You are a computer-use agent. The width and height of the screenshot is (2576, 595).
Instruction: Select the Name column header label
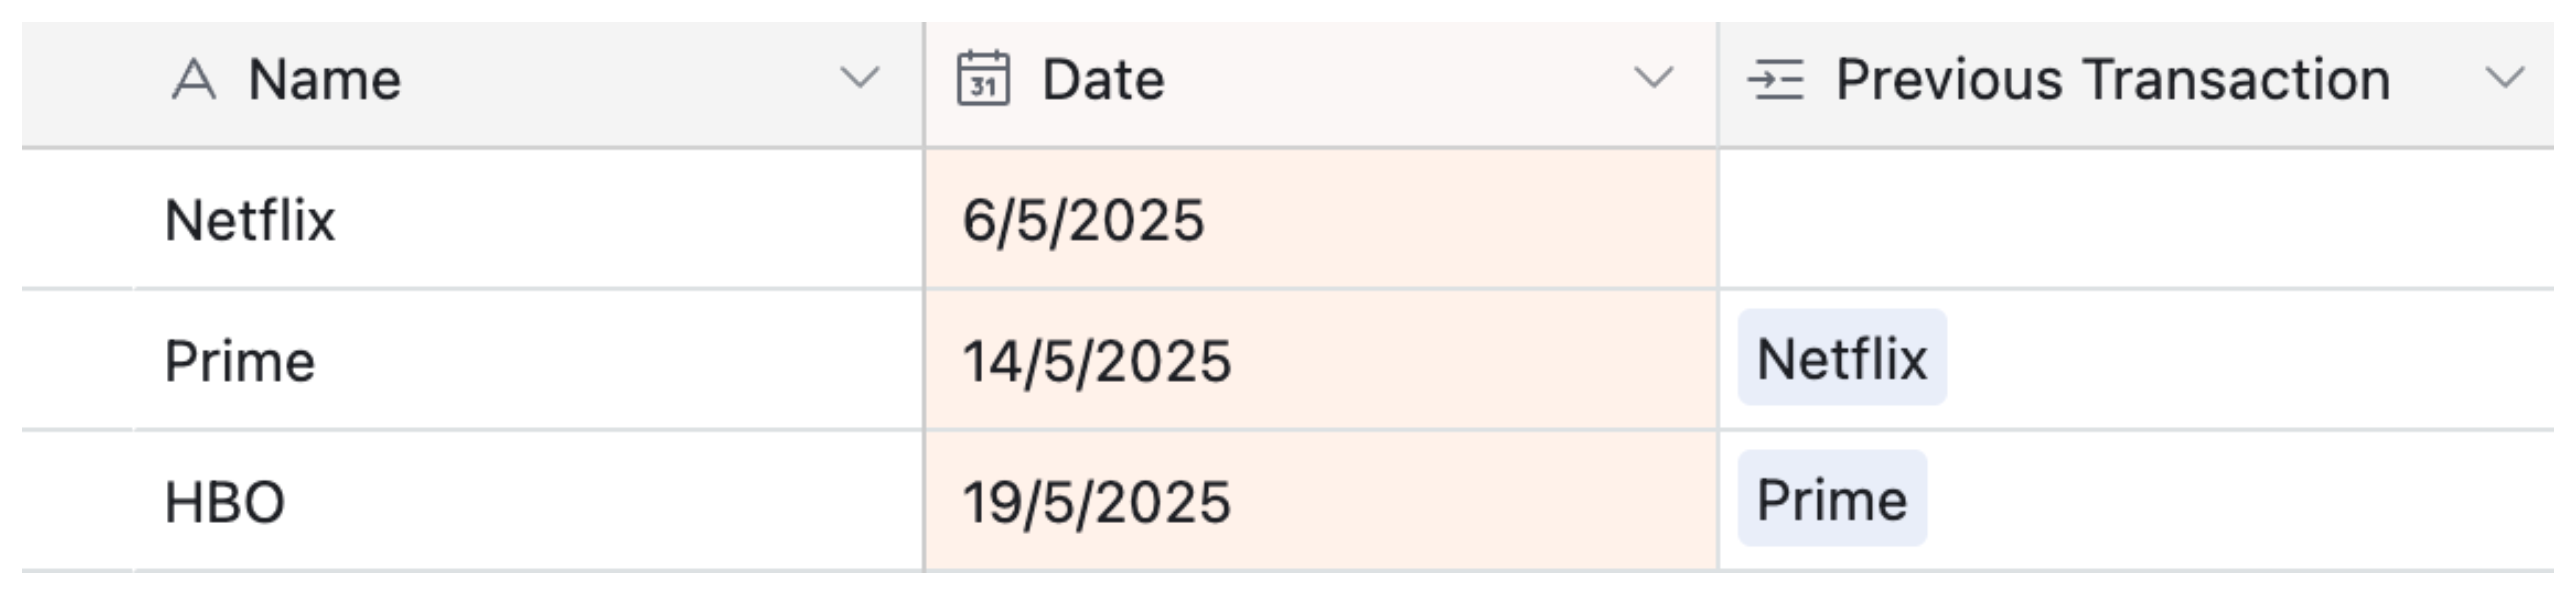[324, 79]
